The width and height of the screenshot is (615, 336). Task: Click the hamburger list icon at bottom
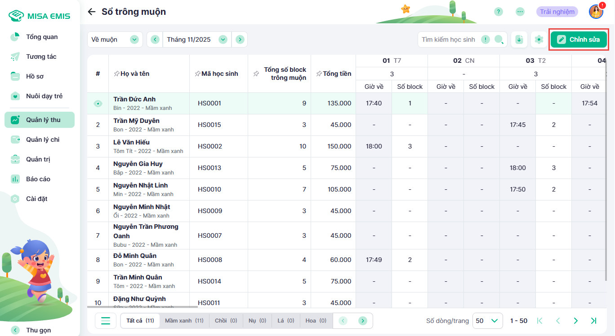[106, 321]
